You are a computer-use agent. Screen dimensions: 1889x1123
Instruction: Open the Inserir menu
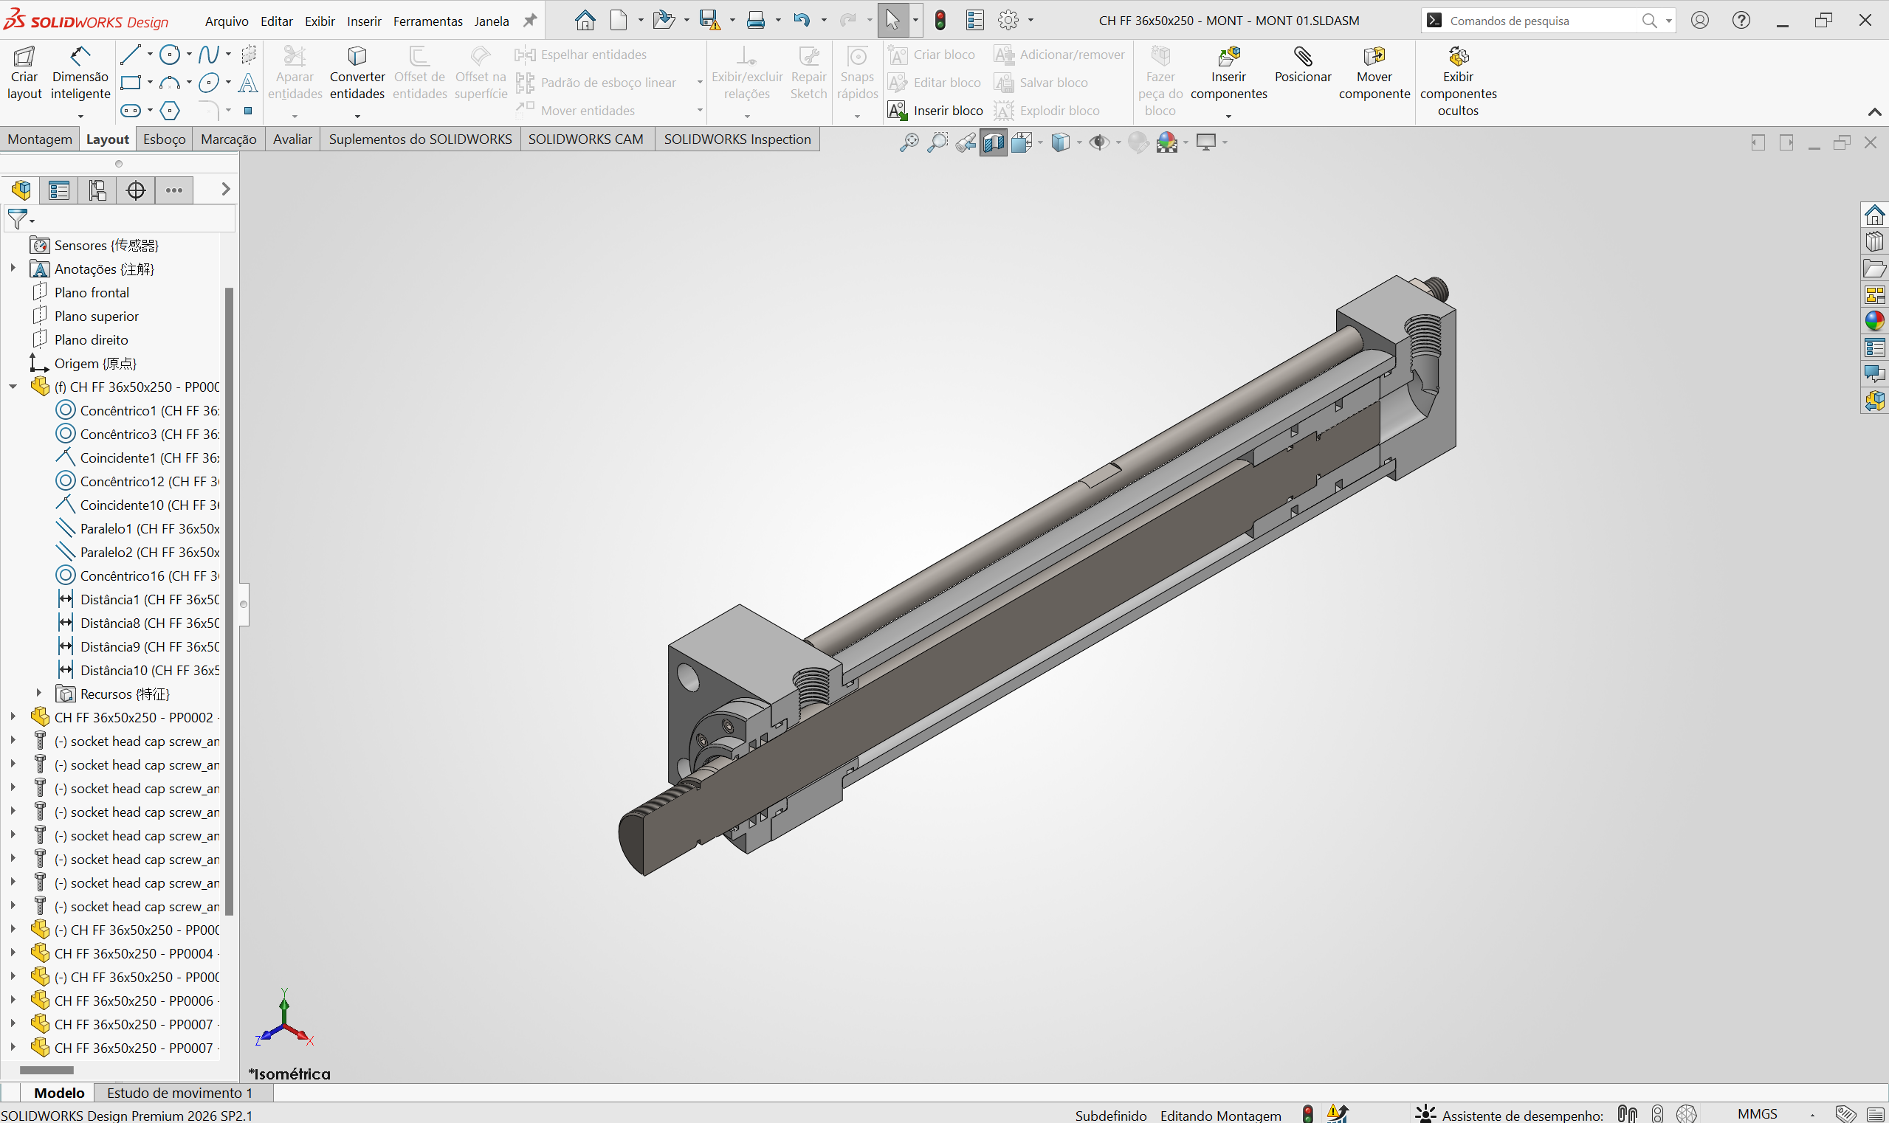[x=364, y=21]
